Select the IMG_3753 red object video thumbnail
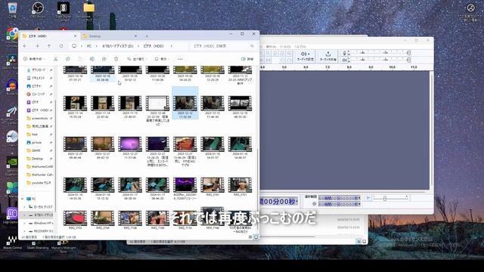 (75, 218)
